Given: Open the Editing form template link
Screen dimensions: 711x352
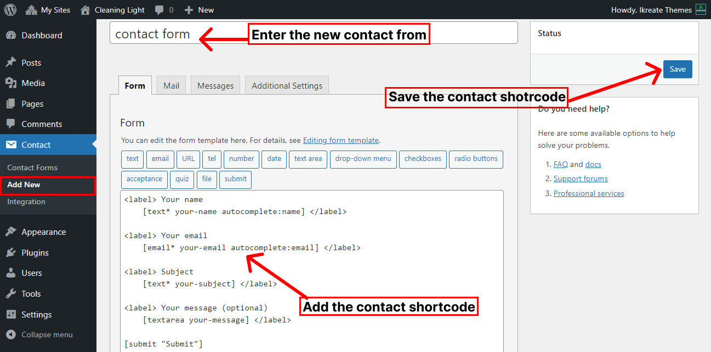Looking at the screenshot, I should pyautogui.click(x=340, y=140).
